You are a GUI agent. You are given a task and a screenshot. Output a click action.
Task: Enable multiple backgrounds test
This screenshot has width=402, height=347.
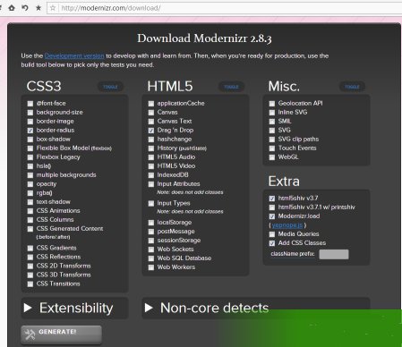click(x=30, y=175)
